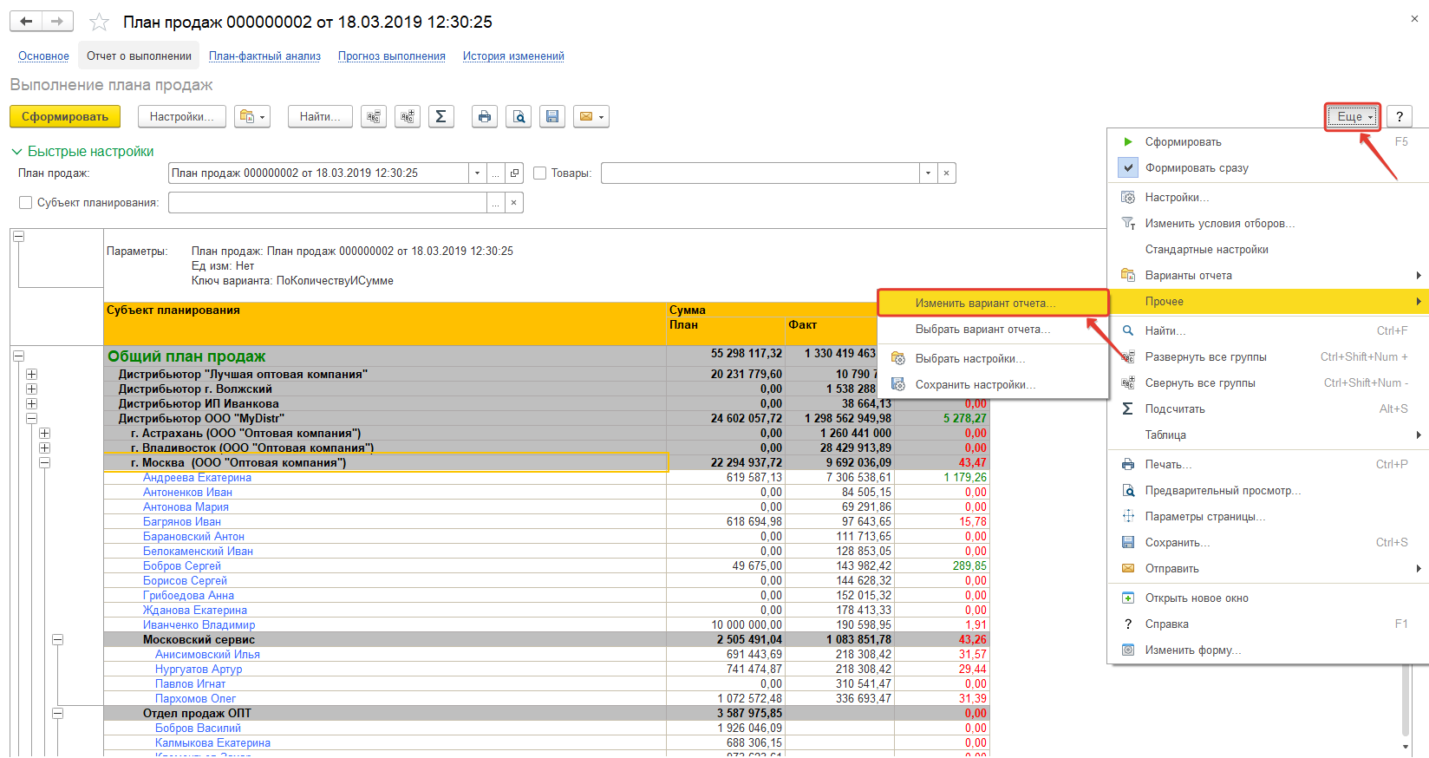Switch to the Основное tab
1429x758 pixels.
coord(43,56)
